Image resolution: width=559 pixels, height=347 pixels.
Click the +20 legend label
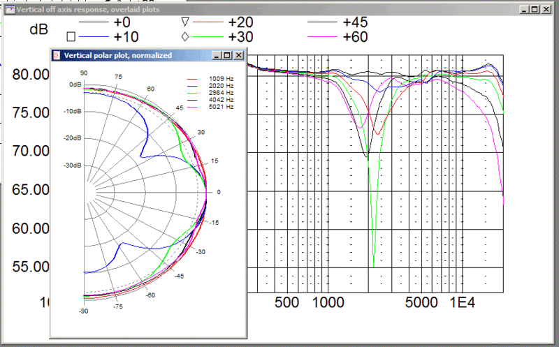point(240,22)
